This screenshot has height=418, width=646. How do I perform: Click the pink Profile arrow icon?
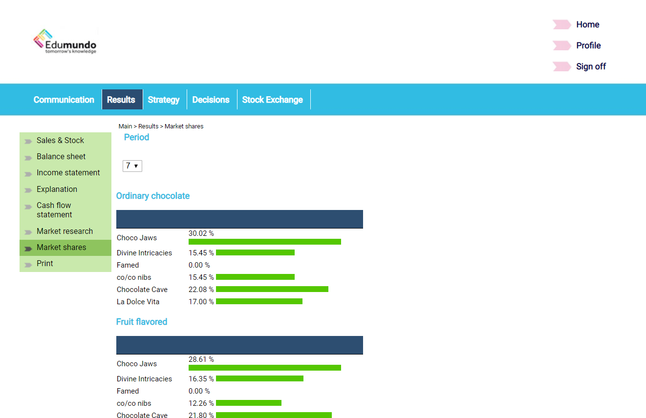pyautogui.click(x=561, y=45)
